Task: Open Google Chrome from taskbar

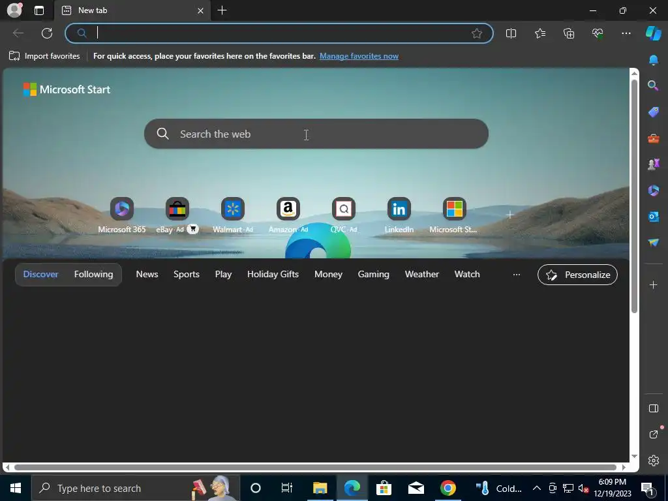Action: point(448,488)
